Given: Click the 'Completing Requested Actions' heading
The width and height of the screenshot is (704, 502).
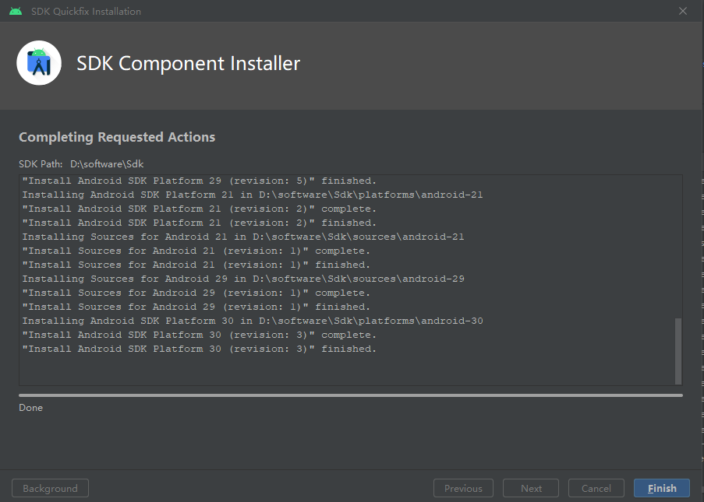Looking at the screenshot, I should [x=117, y=137].
